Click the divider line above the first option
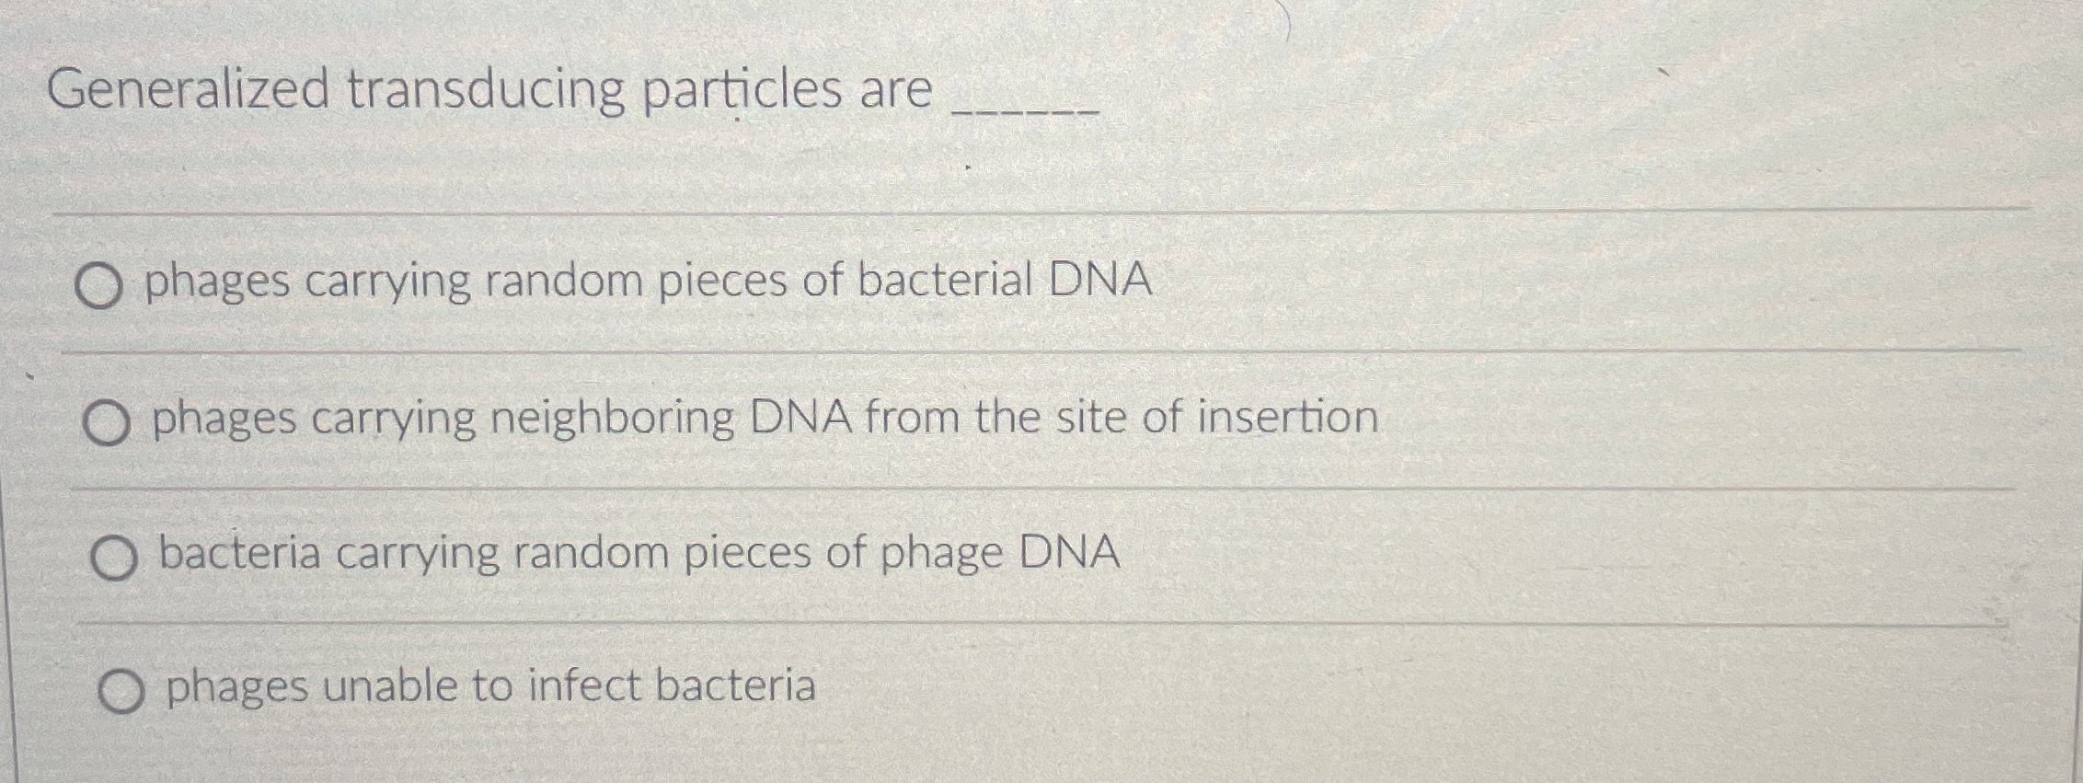This screenshot has height=783, width=2083. 1040,211
